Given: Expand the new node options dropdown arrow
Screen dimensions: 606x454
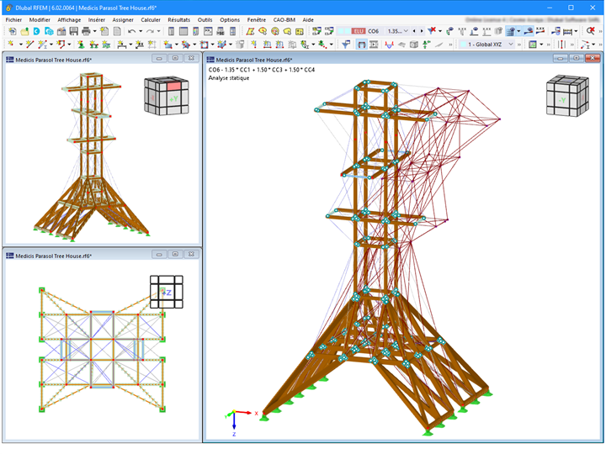Looking at the screenshot, I should (x=21, y=45).
